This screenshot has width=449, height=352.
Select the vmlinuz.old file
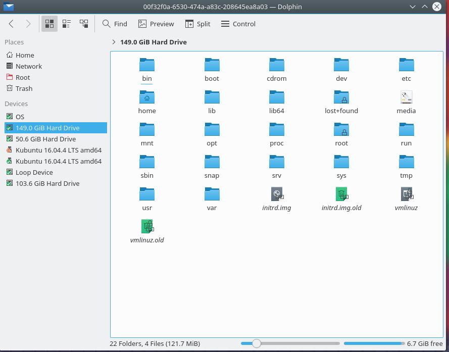[x=147, y=226]
